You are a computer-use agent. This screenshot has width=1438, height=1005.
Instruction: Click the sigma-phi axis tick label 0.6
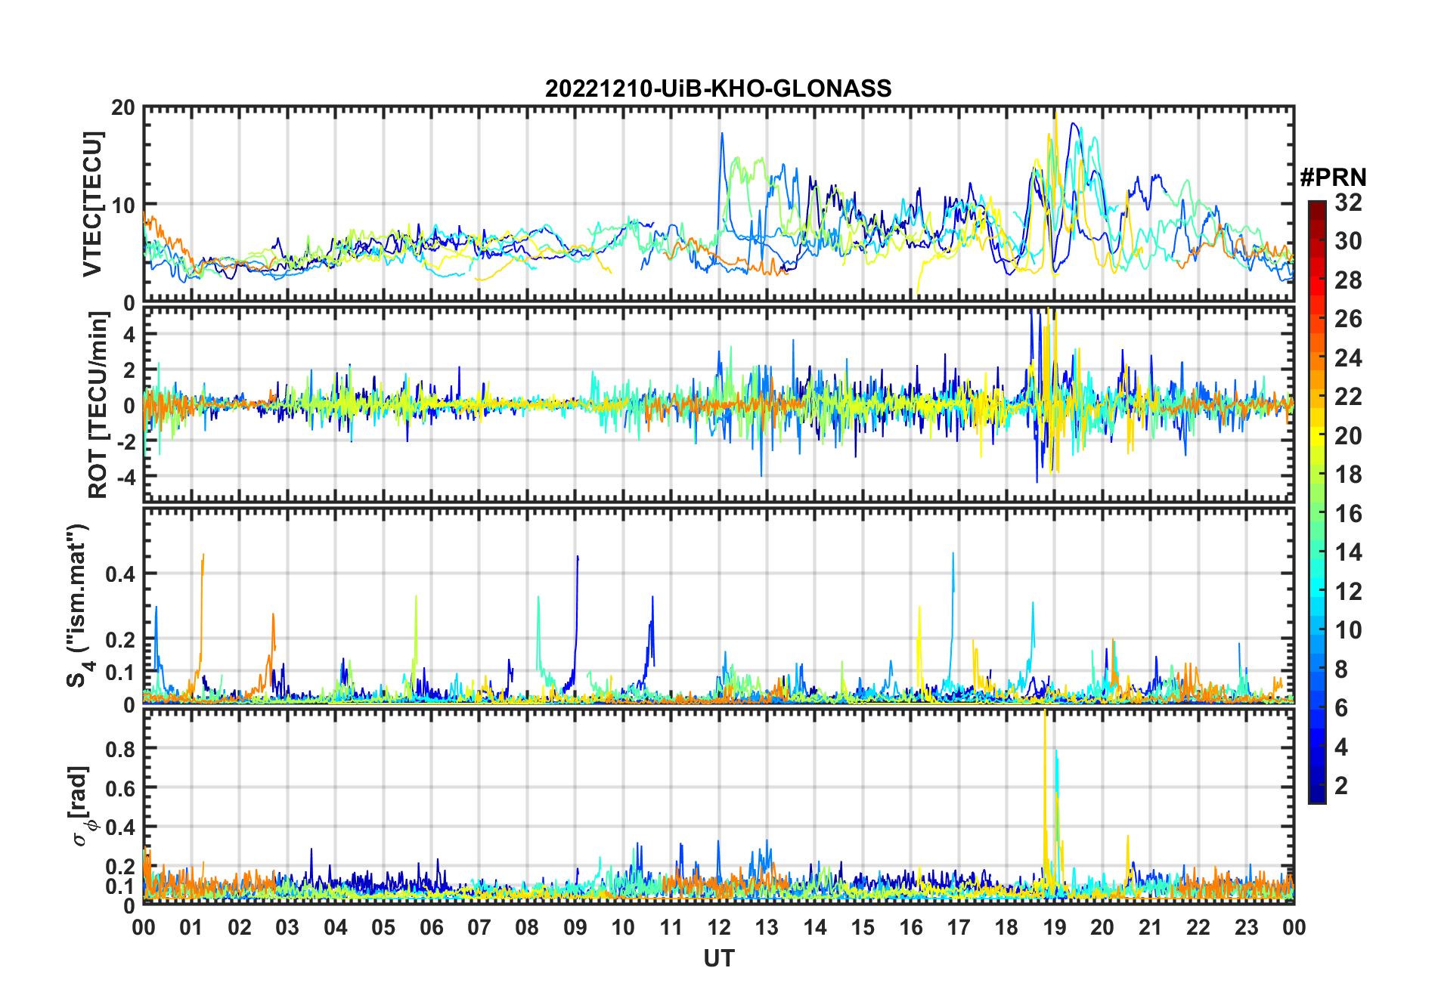(120, 788)
